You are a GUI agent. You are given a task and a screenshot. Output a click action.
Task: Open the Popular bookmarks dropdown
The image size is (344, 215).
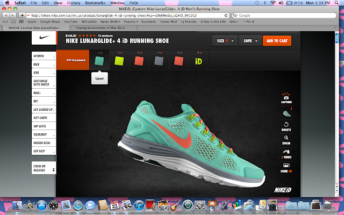pos(131,21)
